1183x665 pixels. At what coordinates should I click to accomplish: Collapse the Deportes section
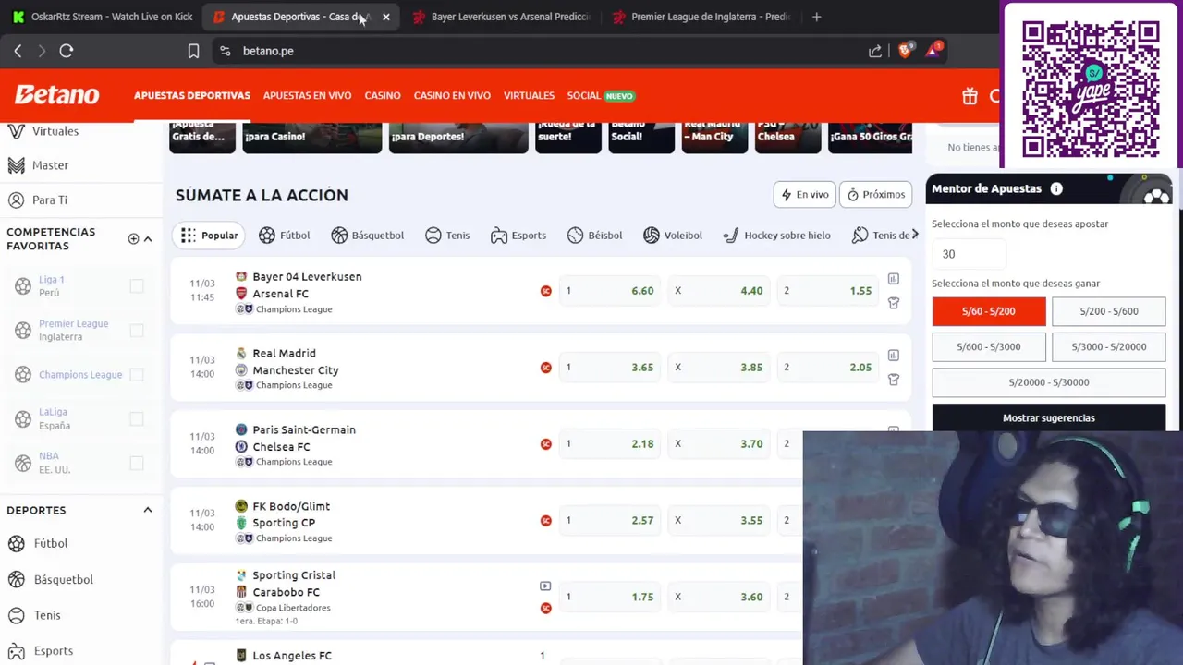point(148,510)
